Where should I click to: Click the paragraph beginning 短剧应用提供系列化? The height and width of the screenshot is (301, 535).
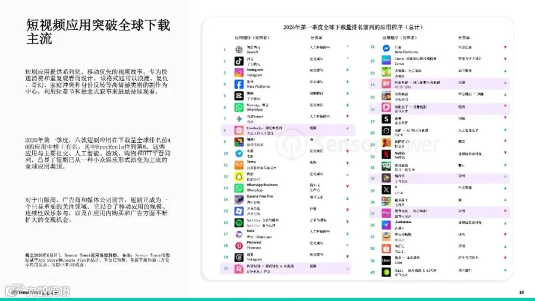(x=96, y=81)
